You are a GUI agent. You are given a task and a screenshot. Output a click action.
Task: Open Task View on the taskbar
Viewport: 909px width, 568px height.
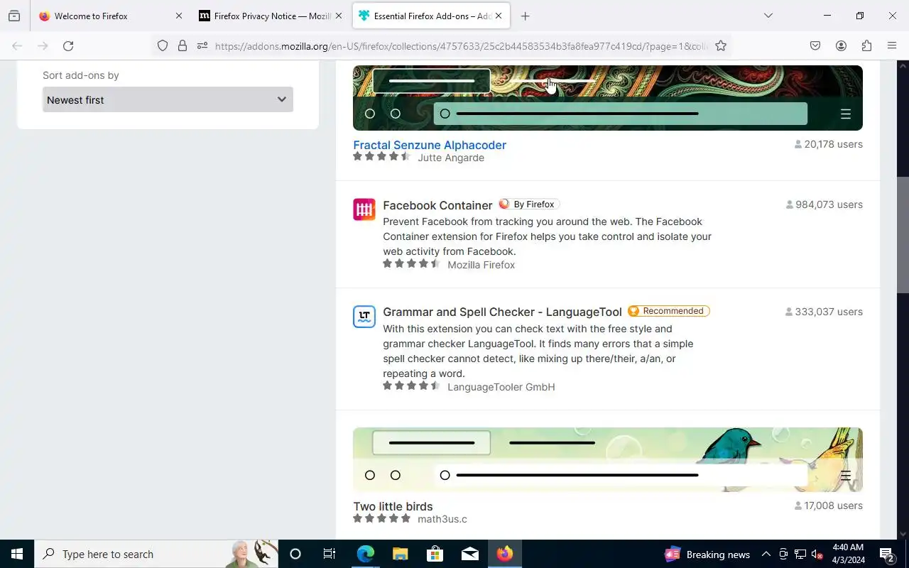[x=330, y=554]
